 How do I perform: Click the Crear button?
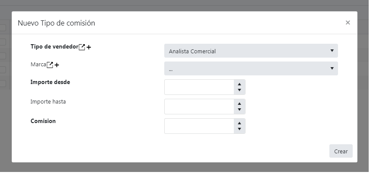point(341,151)
